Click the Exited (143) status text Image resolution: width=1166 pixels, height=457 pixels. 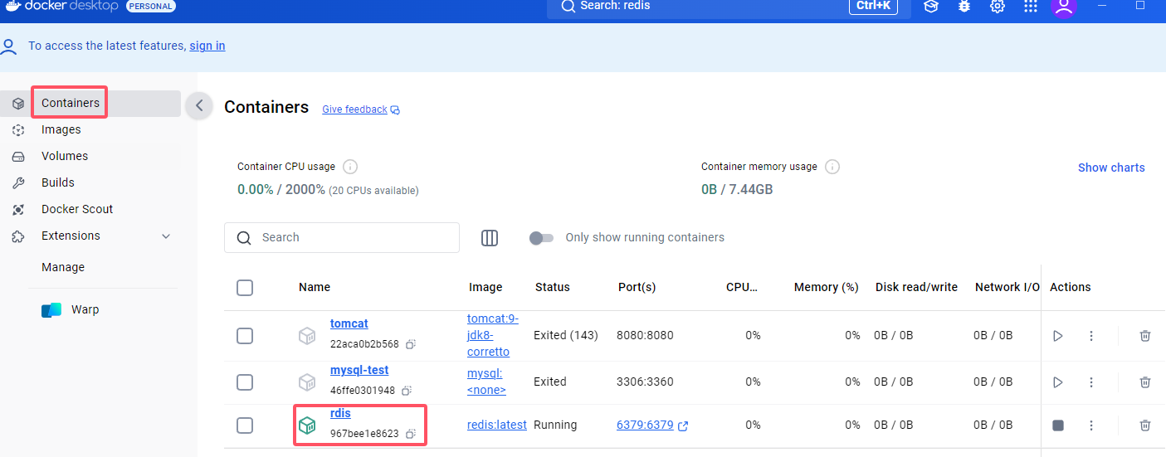point(568,335)
